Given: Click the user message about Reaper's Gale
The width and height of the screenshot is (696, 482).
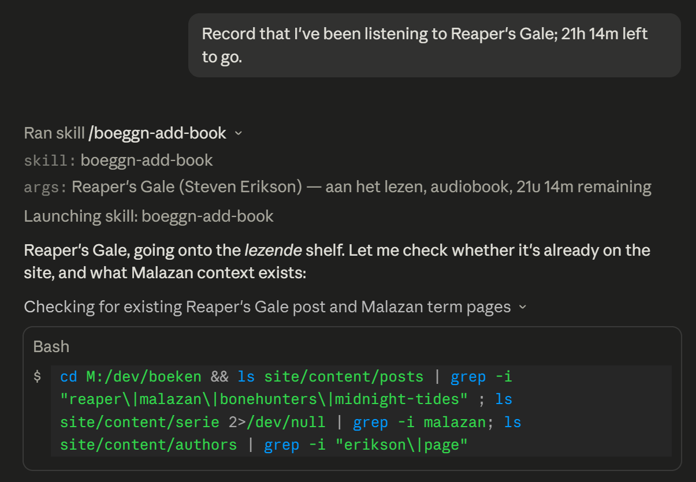Looking at the screenshot, I should click(434, 46).
